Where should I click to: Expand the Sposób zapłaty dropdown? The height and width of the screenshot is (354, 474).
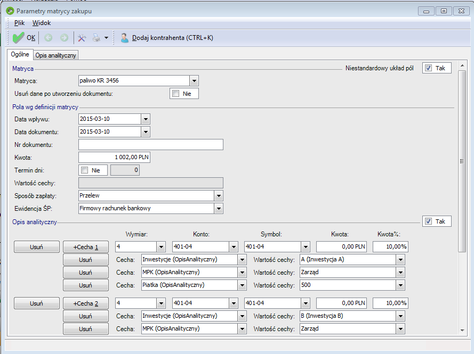click(219, 195)
